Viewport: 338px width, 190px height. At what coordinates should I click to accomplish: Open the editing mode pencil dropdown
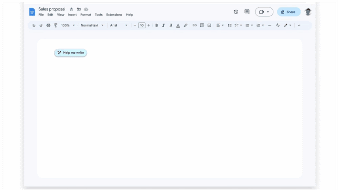pyautogui.click(x=288, y=25)
